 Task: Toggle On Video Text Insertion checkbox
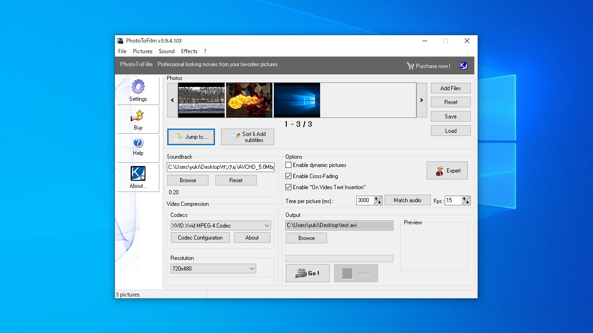(x=289, y=187)
